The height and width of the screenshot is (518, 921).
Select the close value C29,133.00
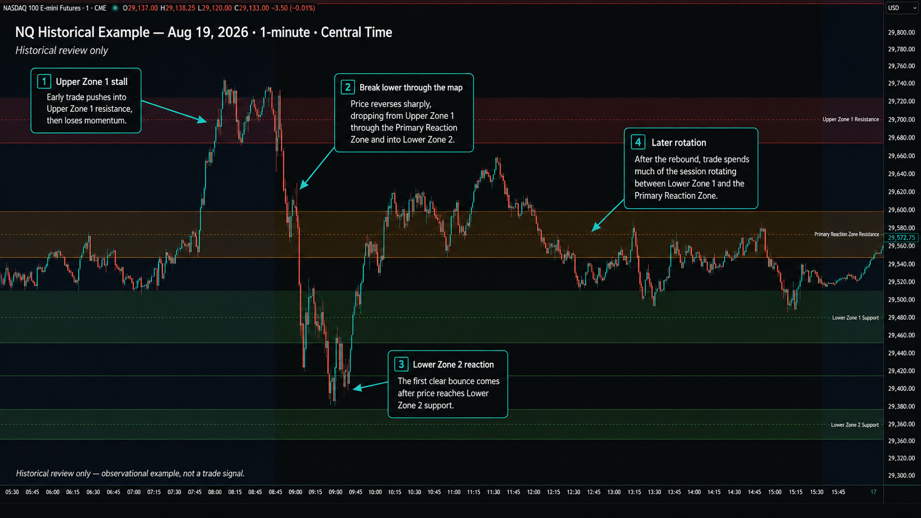pyautogui.click(x=252, y=8)
